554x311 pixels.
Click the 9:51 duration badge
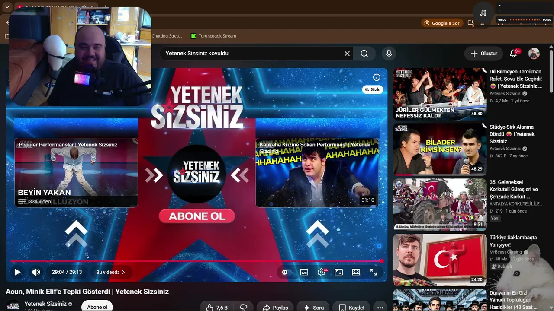pyautogui.click(x=478, y=225)
